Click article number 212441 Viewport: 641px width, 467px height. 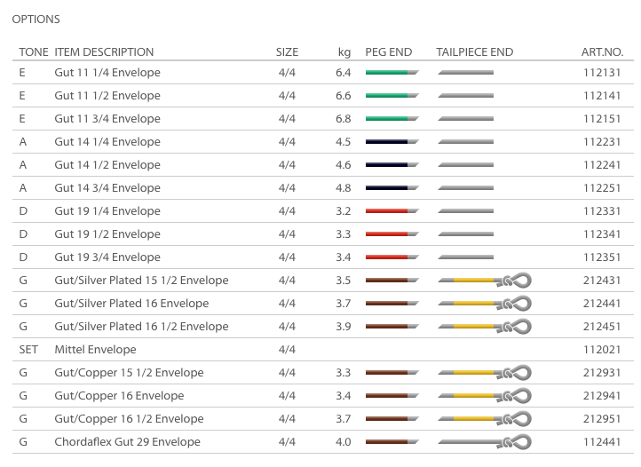(x=602, y=304)
